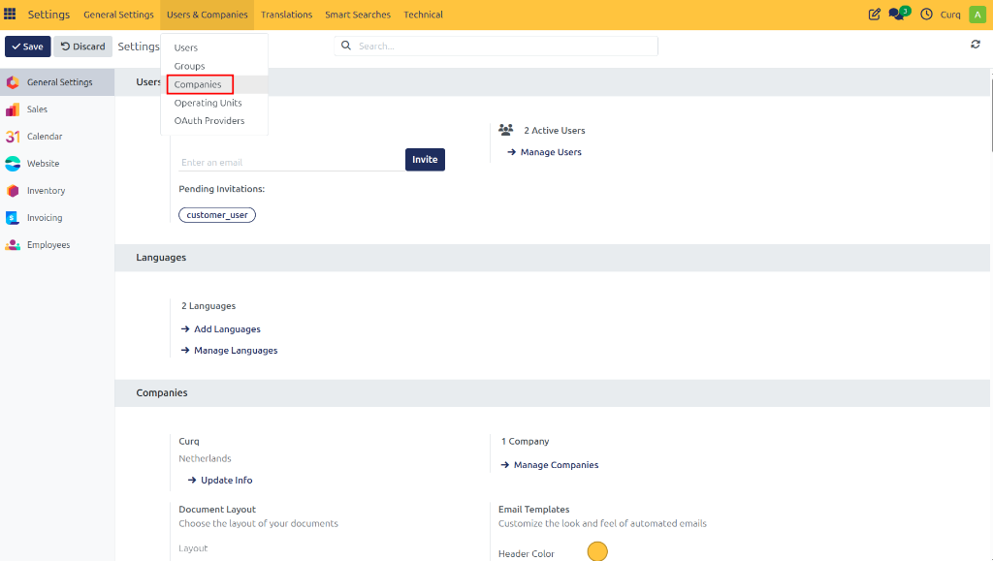The height and width of the screenshot is (561, 993).
Task: Click the Invoicing app icon in sidebar
Action: point(13,218)
